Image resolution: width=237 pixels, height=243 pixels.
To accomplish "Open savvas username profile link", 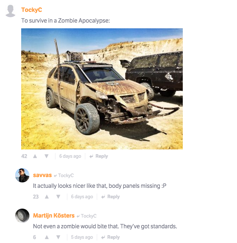I will tap(42, 175).
